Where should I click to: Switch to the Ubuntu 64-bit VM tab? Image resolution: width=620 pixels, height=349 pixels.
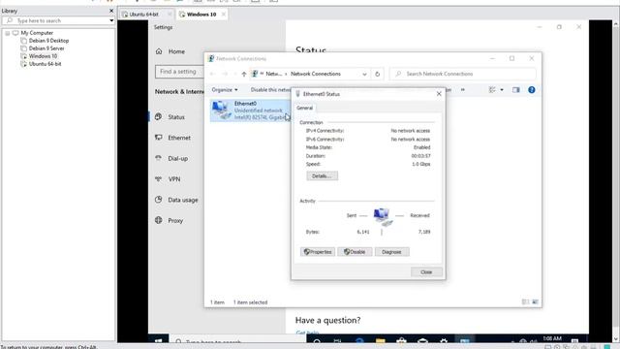pyautogui.click(x=143, y=15)
